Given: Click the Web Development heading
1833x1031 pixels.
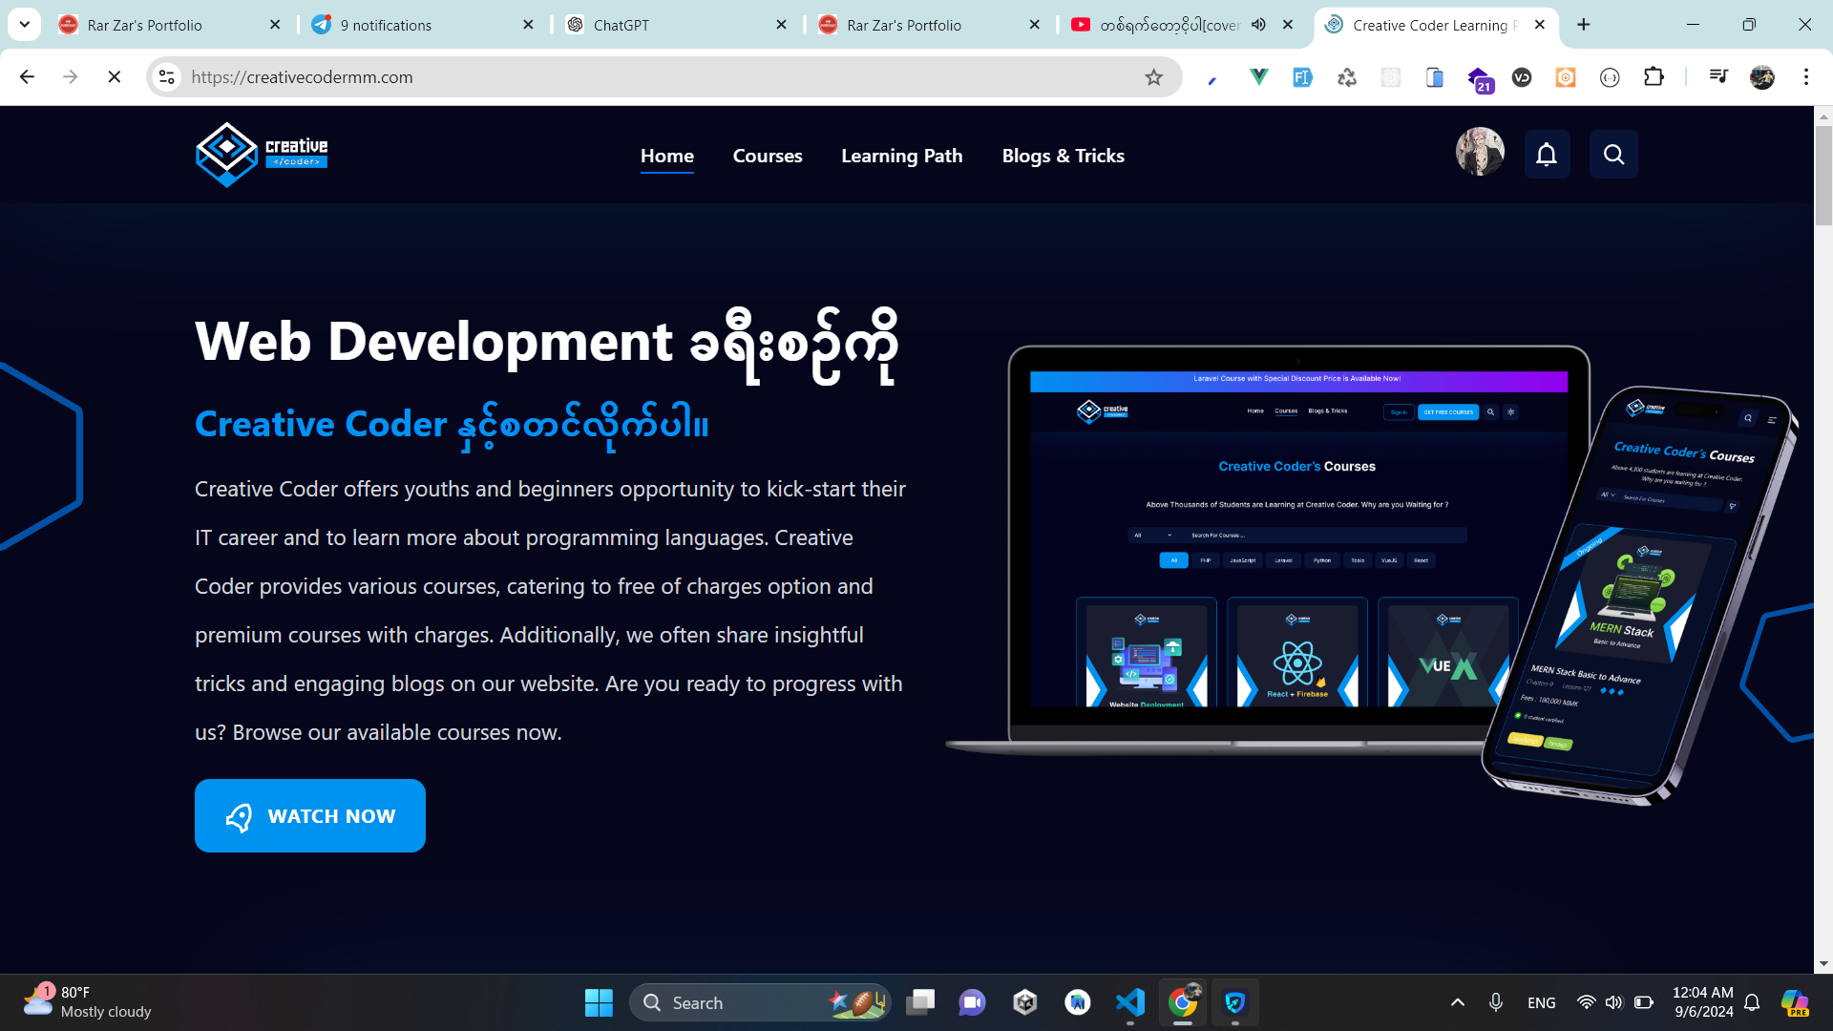Looking at the screenshot, I should 547,344.
